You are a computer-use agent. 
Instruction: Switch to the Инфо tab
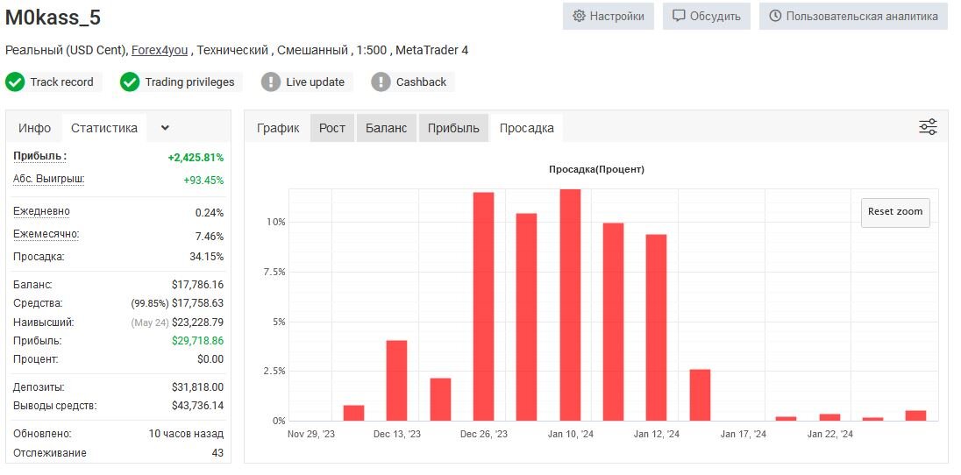[x=34, y=128]
